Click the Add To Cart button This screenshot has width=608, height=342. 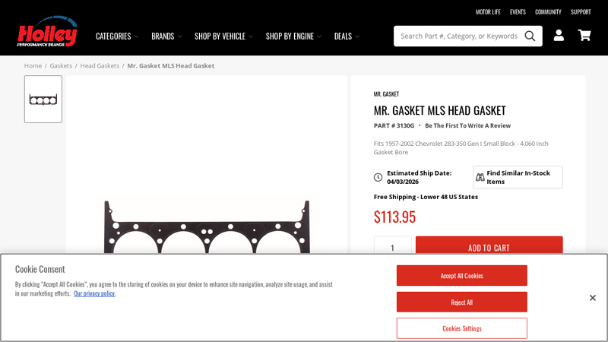[489, 245]
